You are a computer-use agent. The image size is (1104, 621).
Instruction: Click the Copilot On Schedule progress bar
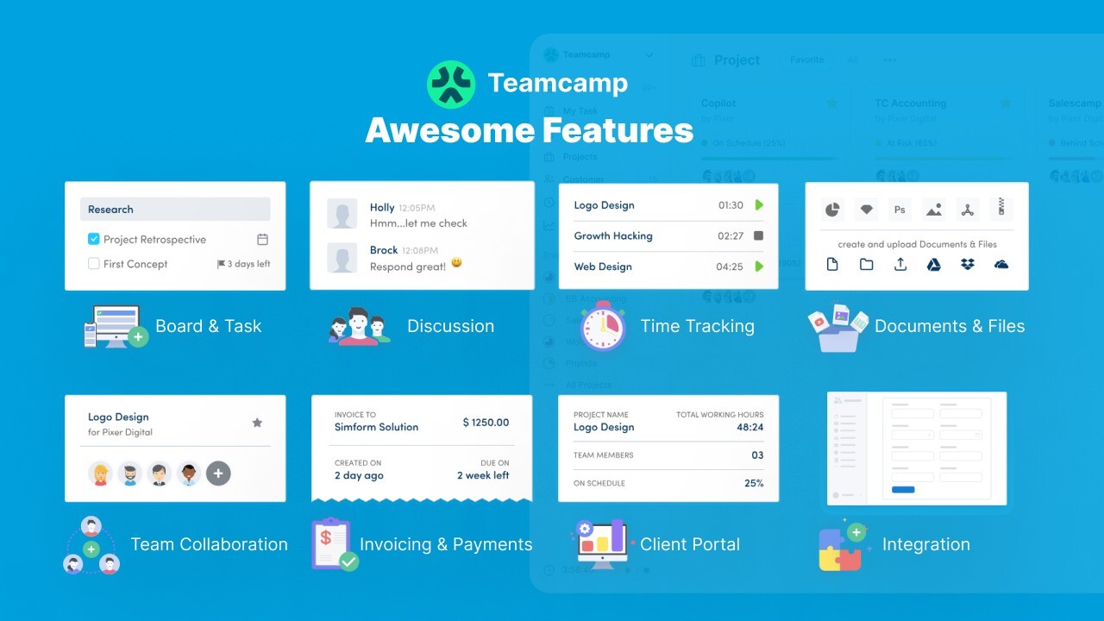[x=769, y=158]
